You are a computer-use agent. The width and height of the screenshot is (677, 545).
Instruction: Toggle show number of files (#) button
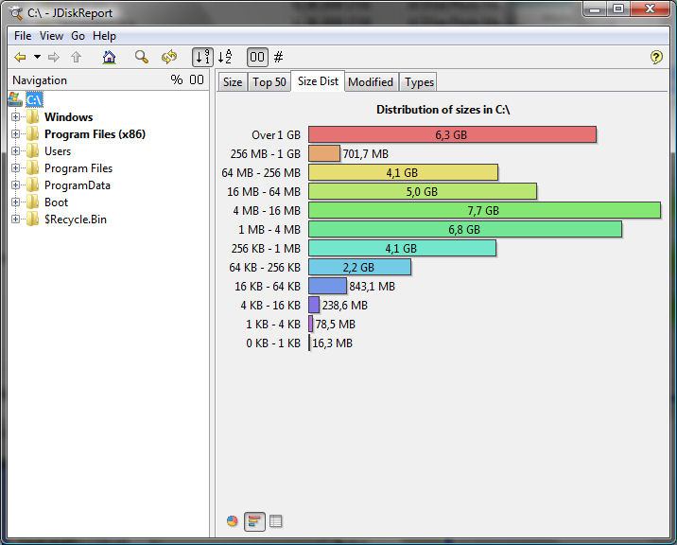pyautogui.click(x=279, y=57)
